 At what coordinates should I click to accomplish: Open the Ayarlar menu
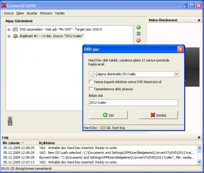pyautogui.click(x=32, y=13)
